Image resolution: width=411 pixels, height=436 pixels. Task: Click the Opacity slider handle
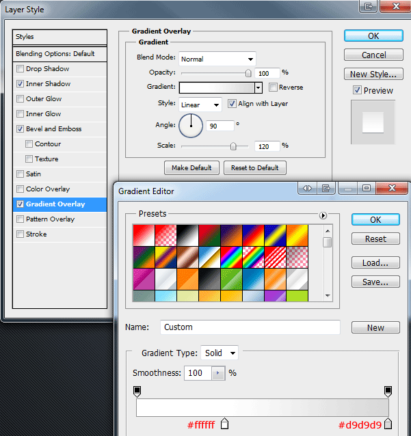coord(248,73)
